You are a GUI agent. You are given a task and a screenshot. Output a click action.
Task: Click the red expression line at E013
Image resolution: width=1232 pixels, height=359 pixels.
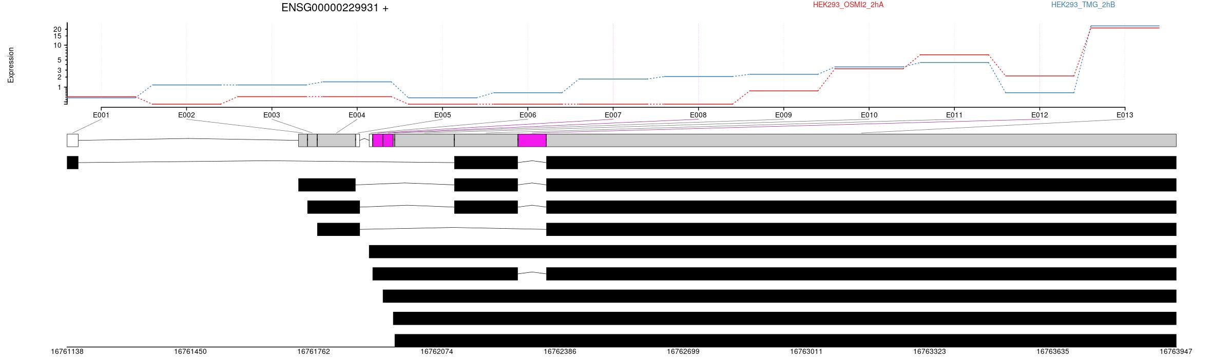tap(1125, 28)
